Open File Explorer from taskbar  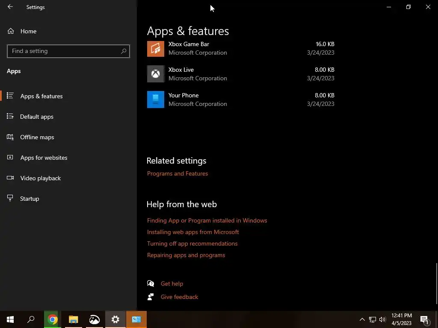tap(74, 319)
